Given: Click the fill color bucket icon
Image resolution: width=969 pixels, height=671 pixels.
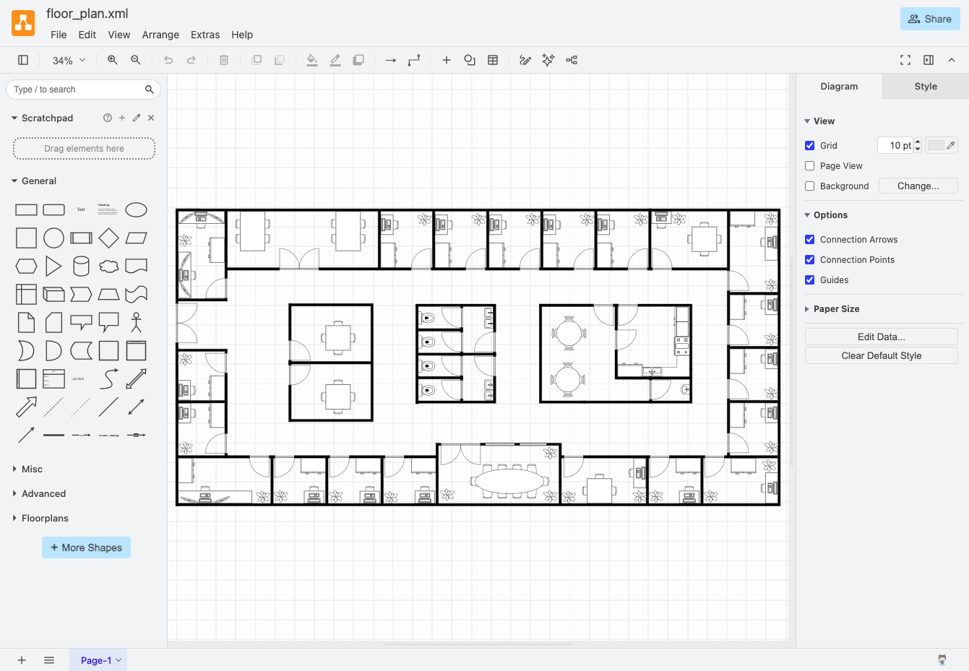Looking at the screenshot, I should tap(312, 60).
